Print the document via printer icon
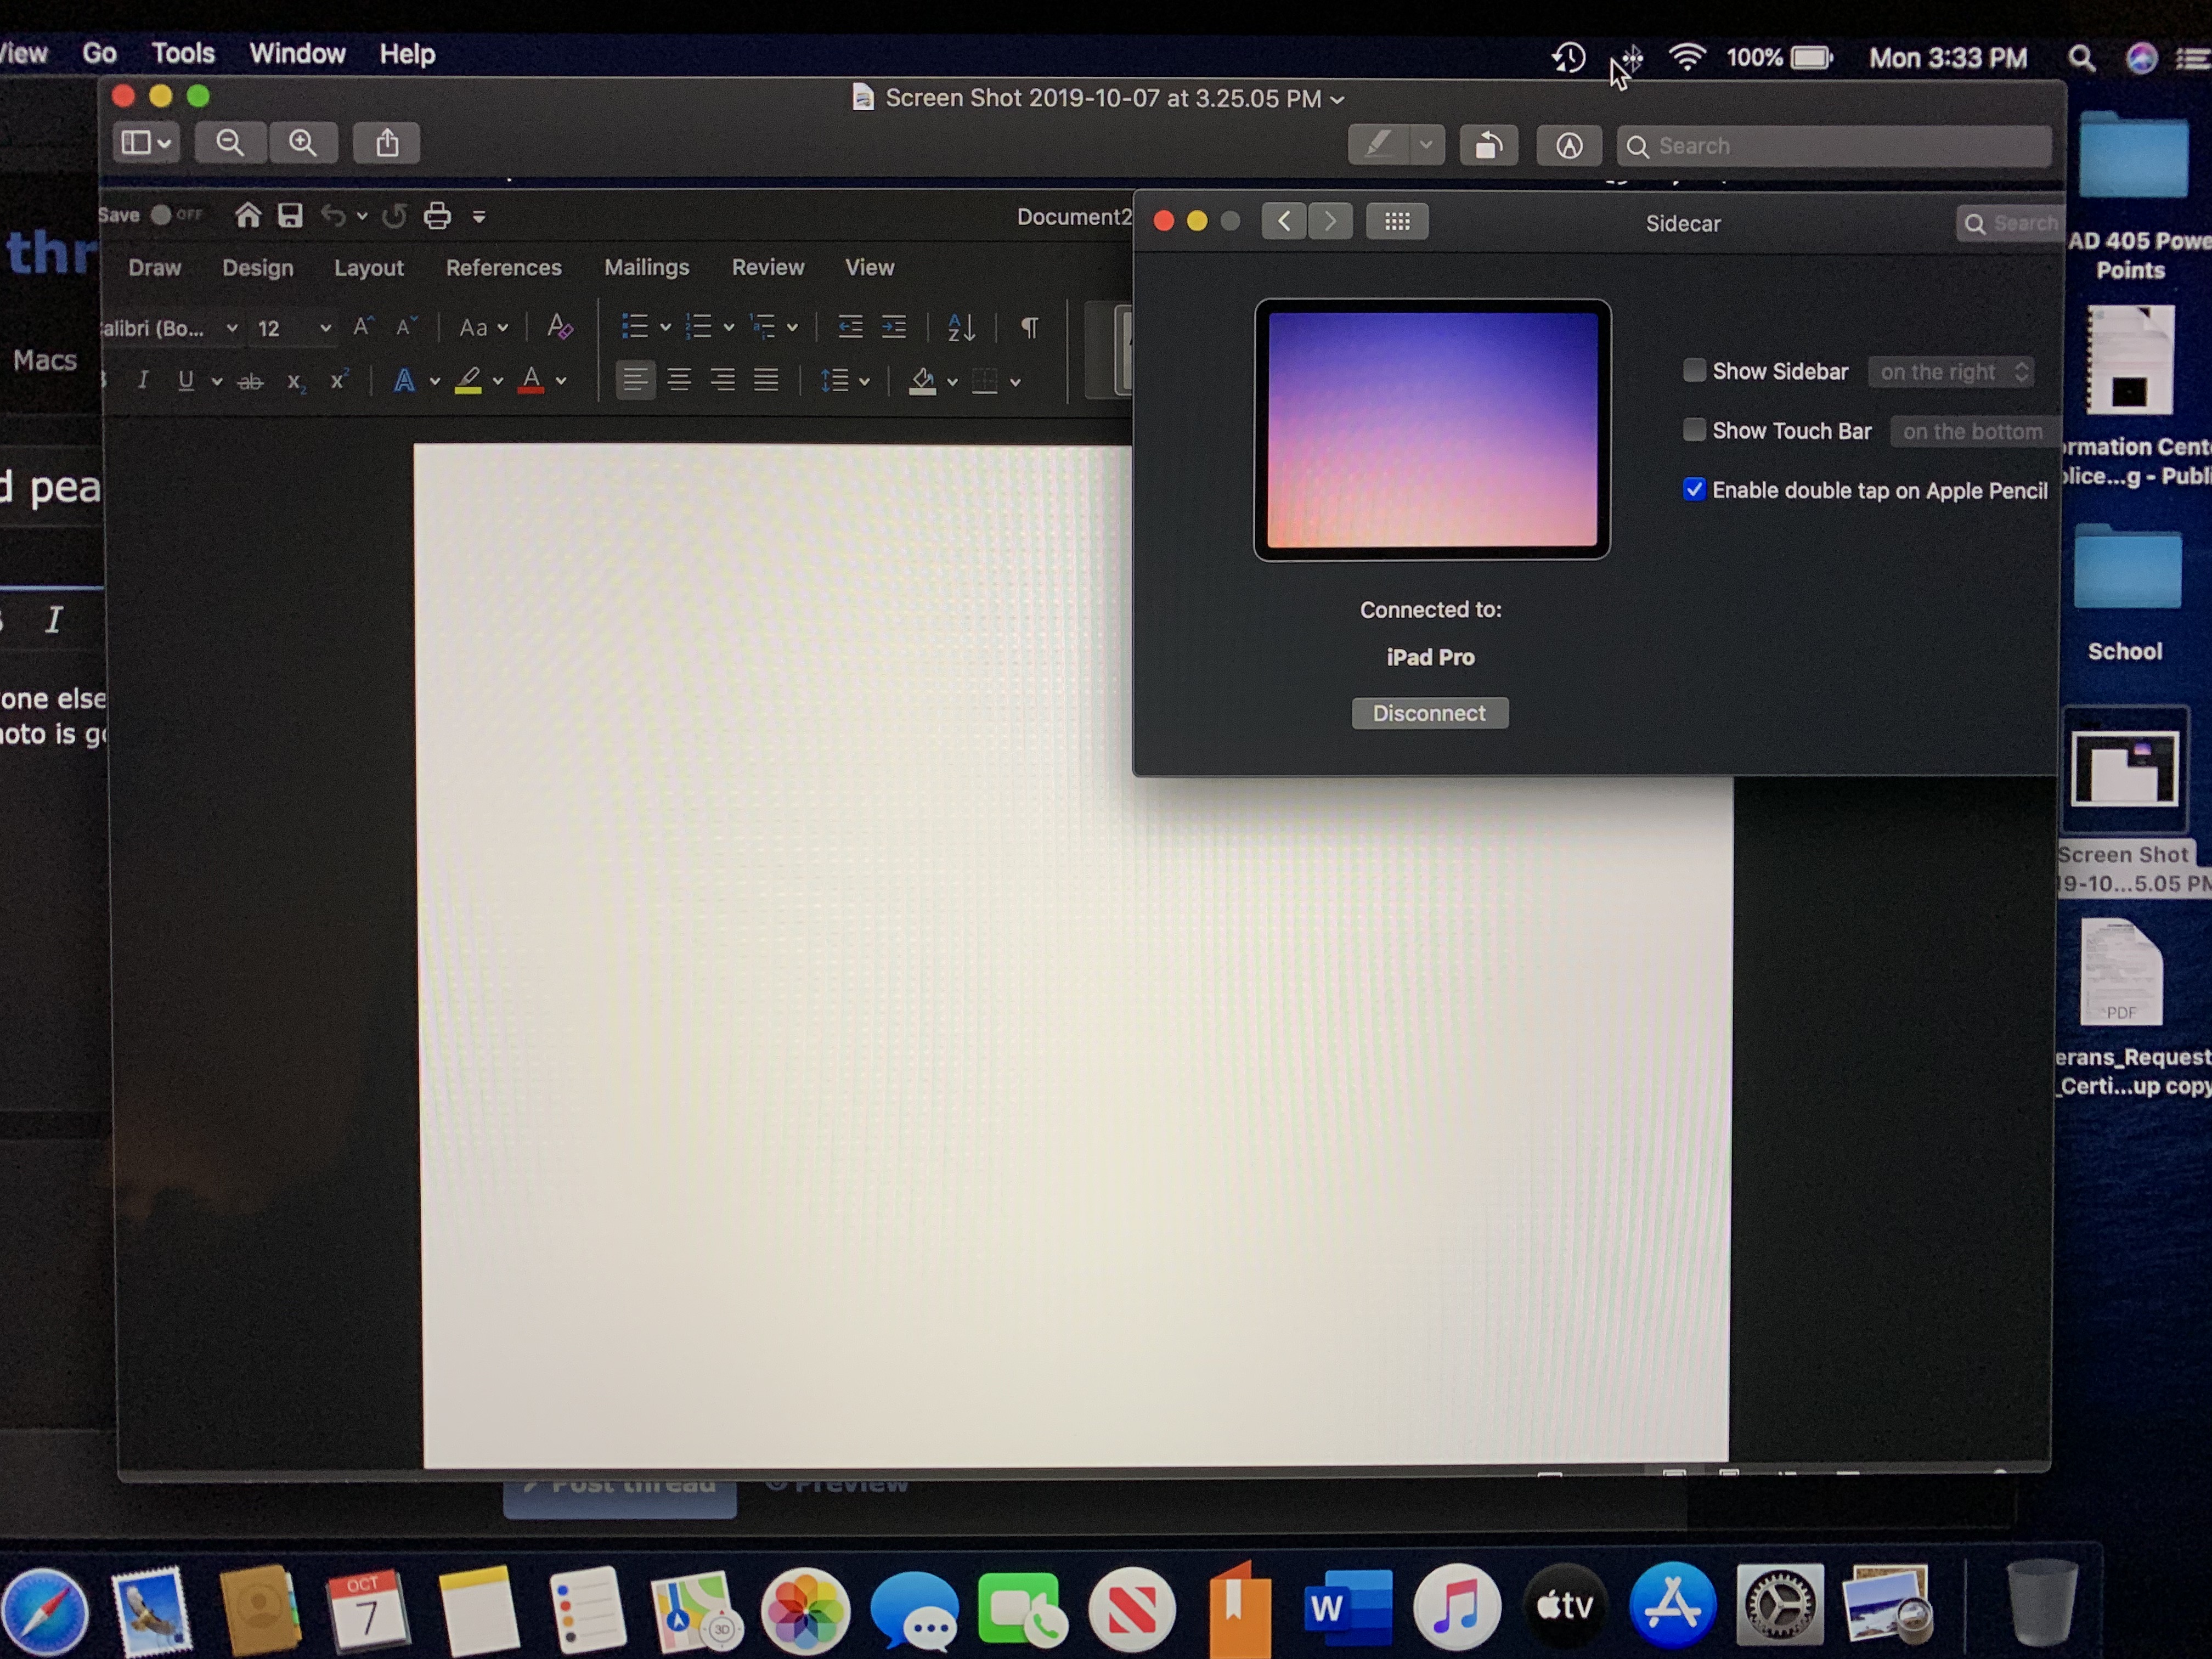2212x1659 pixels. pos(437,216)
